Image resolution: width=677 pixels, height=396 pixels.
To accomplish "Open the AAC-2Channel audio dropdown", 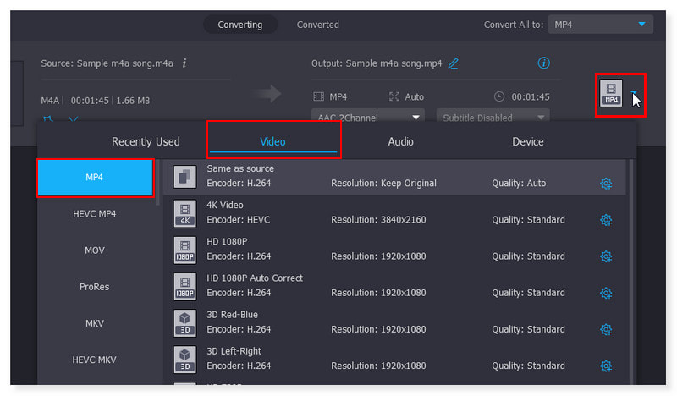I will (x=368, y=118).
